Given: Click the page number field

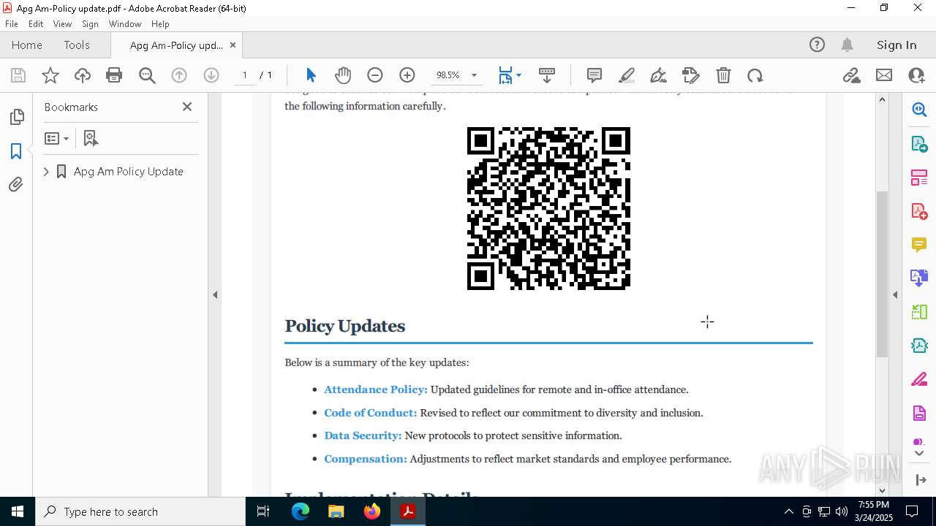Looking at the screenshot, I should [x=245, y=75].
